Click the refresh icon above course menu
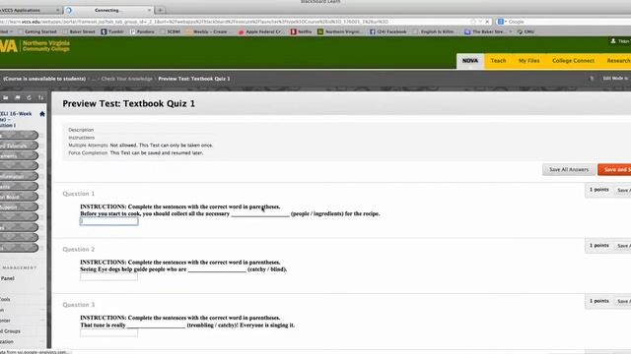This screenshot has height=354, width=631. (29, 97)
